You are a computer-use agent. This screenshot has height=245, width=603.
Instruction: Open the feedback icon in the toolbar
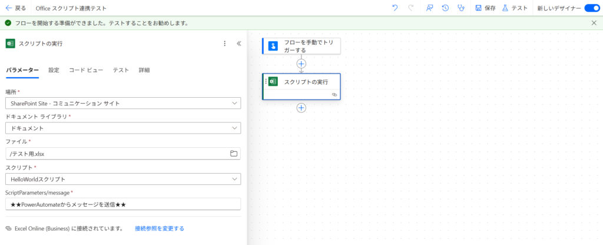click(x=430, y=8)
